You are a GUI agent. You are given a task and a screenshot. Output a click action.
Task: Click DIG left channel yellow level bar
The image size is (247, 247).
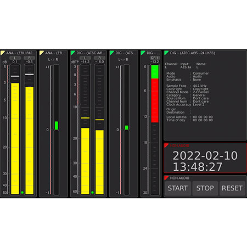(x=85, y=161)
